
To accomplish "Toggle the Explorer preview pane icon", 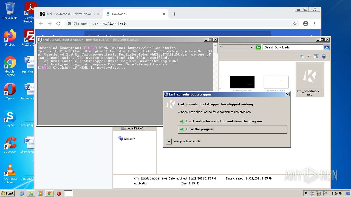I will (x=316, y=56).
